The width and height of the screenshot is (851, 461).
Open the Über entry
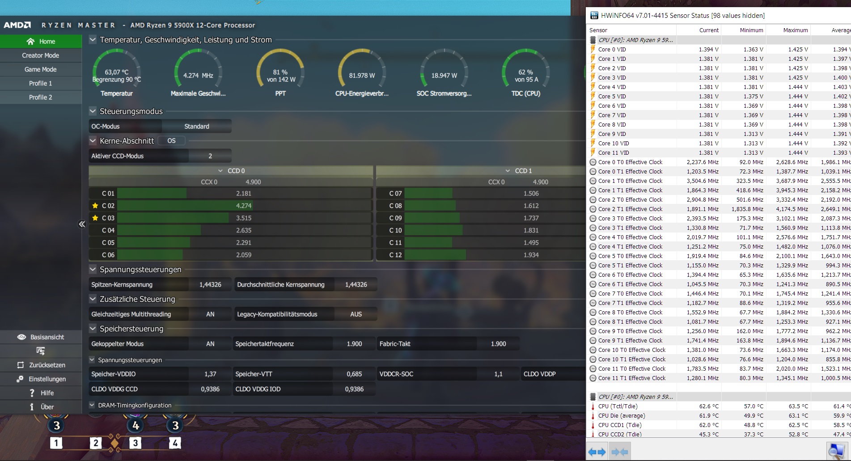point(41,406)
